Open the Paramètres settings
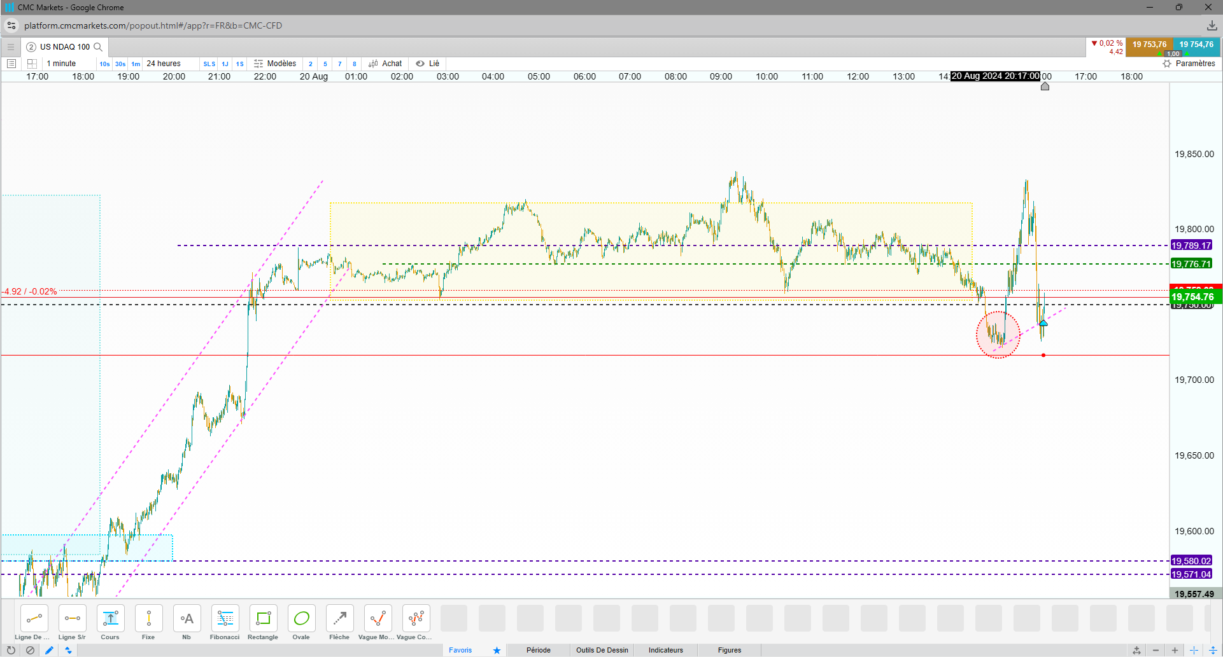The width and height of the screenshot is (1223, 657). tap(1189, 64)
